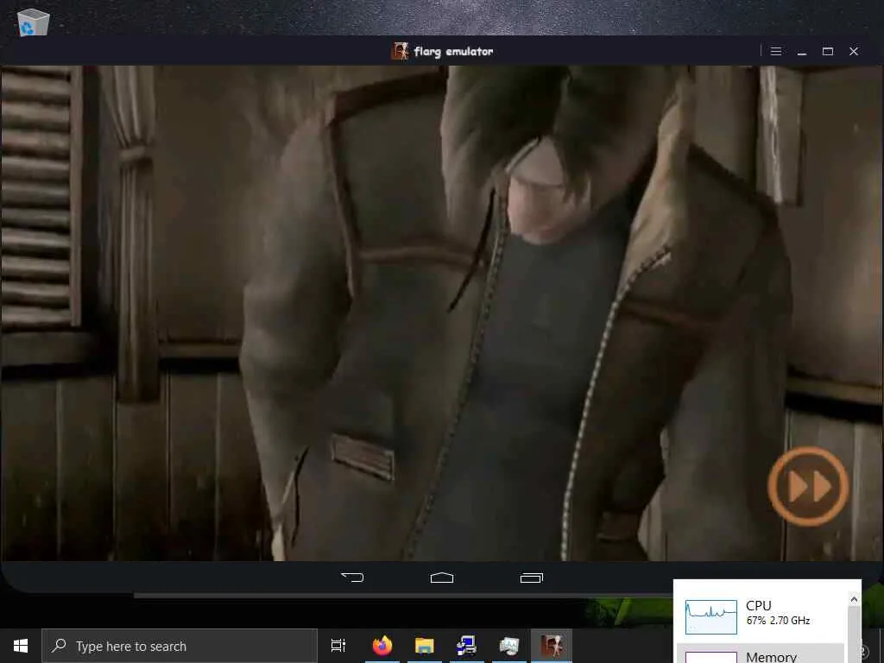Viewport: 884px width, 663px height.
Task: Click the performance panel scroll up arrow
Action: [x=854, y=599]
